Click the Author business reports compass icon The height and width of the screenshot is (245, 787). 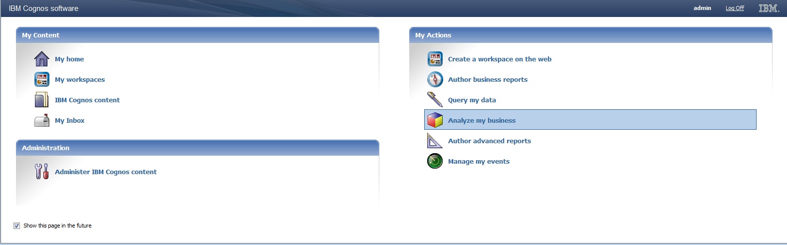tap(435, 79)
